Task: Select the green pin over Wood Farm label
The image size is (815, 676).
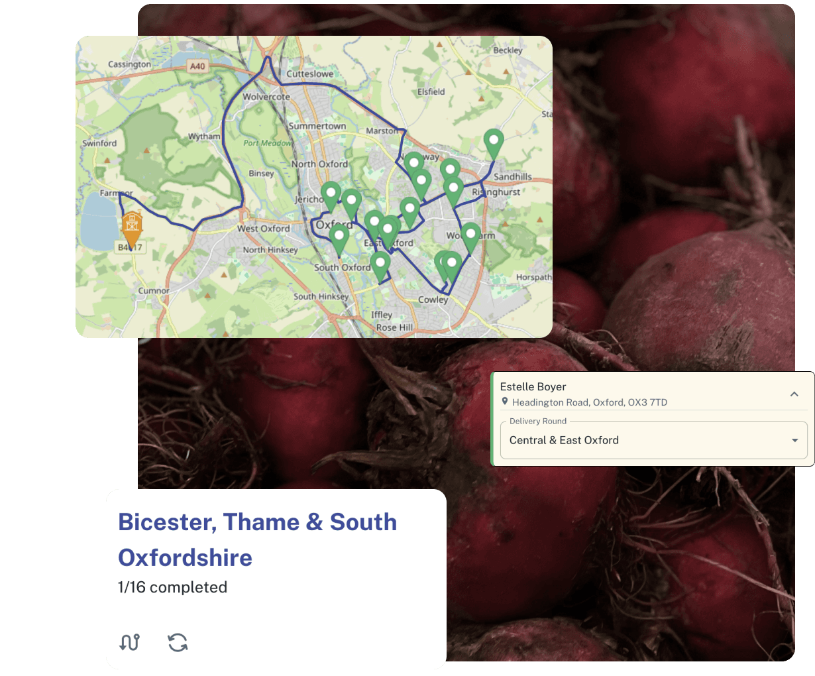Action: (471, 238)
